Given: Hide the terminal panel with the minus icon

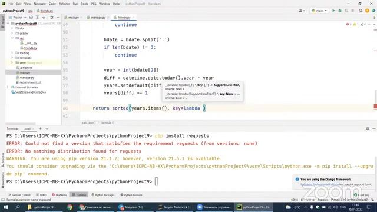Looking at the screenshot, I should (x=374, y=128).
